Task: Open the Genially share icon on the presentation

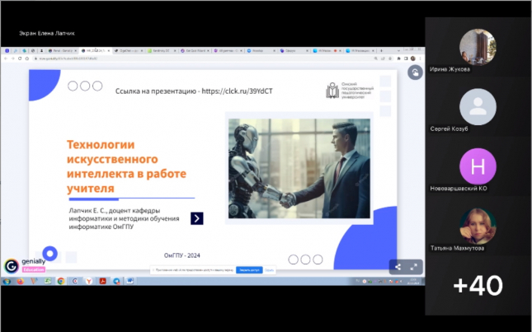Action: coord(398,267)
